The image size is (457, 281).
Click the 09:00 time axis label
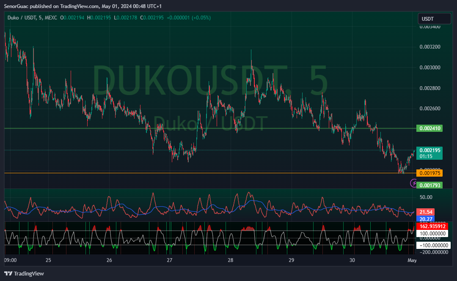tap(11, 260)
